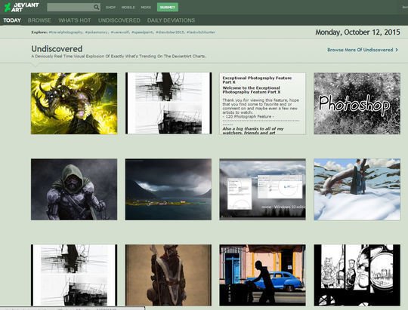Click chevron next to Browse More Of Undiscovered
408x310 pixels.
(x=397, y=50)
